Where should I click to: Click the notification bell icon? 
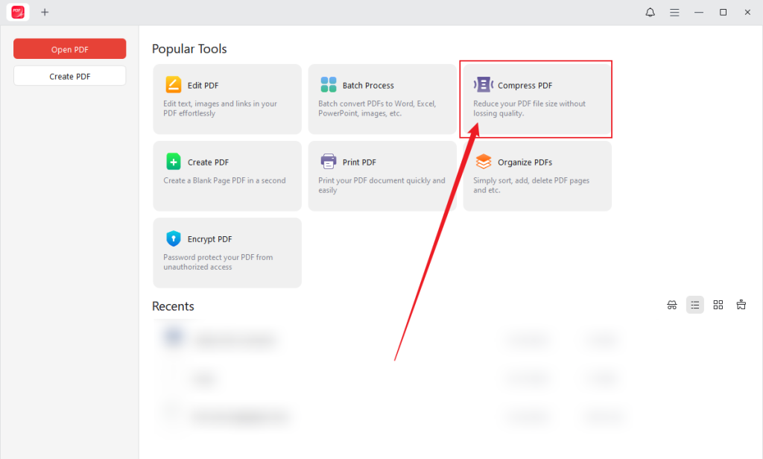650,12
